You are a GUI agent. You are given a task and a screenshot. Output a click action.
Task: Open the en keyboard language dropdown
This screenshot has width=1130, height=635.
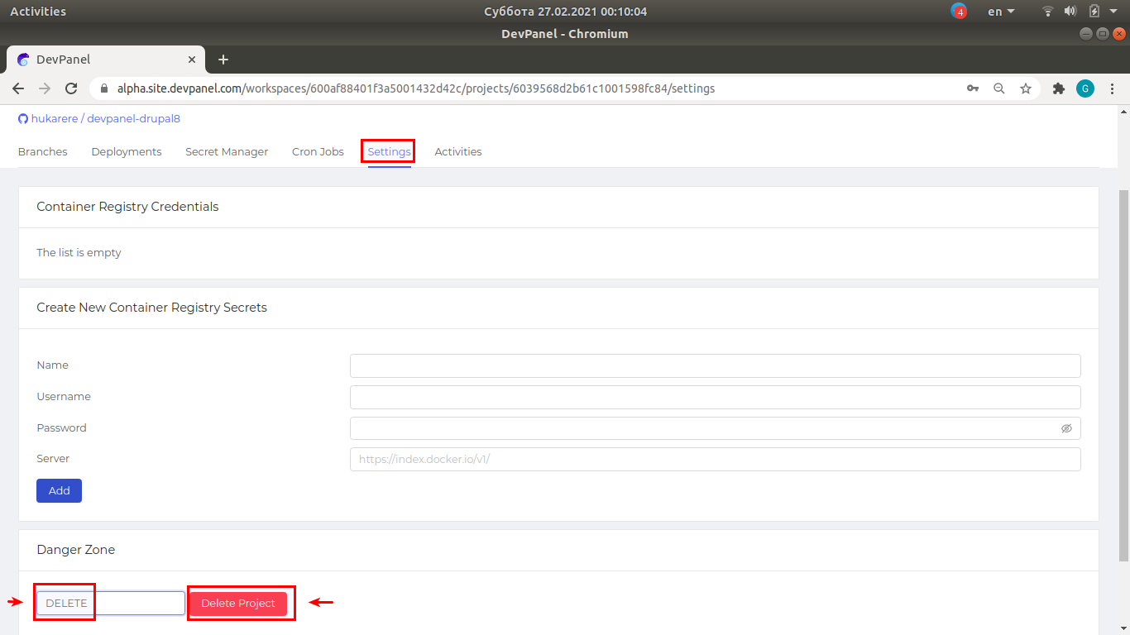coord(1001,12)
